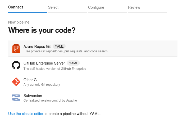Click 'Free private Git repositories' description text
Image resolution: width=178 pixels, height=123 pixels.
tap(66, 51)
